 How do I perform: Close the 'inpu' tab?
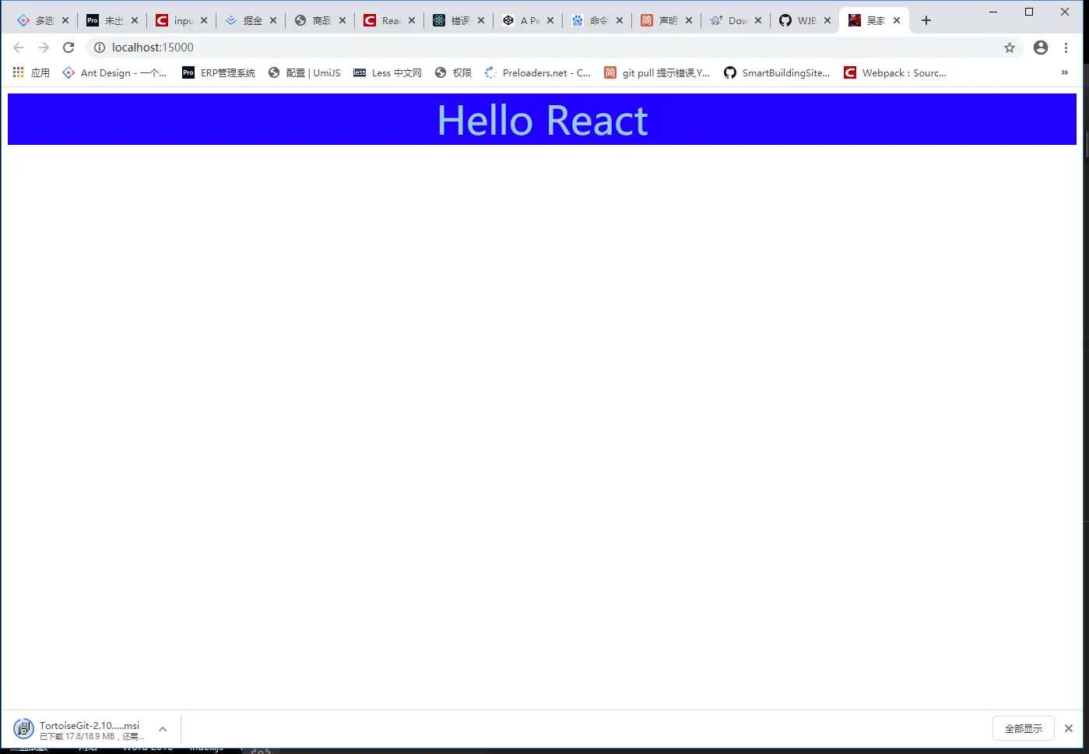point(204,21)
